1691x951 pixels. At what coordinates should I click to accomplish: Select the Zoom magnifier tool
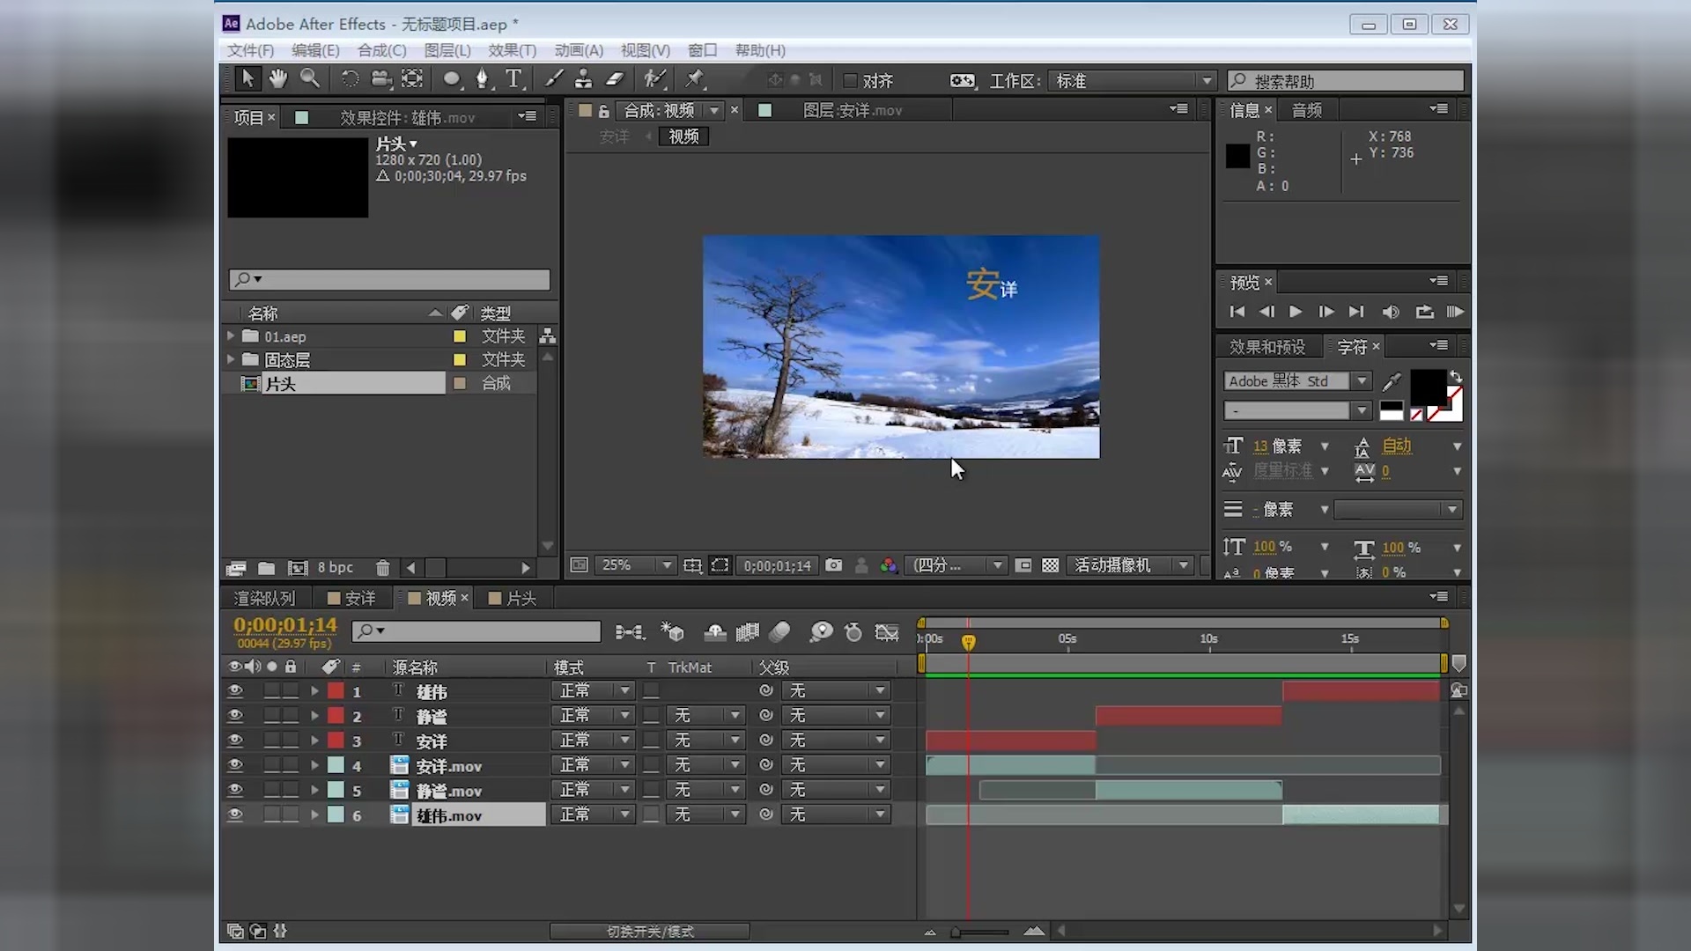pos(310,79)
